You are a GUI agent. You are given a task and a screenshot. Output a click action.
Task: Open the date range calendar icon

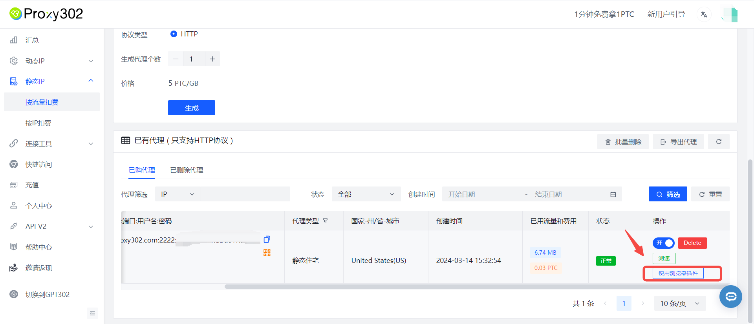[x=613, y=194]
